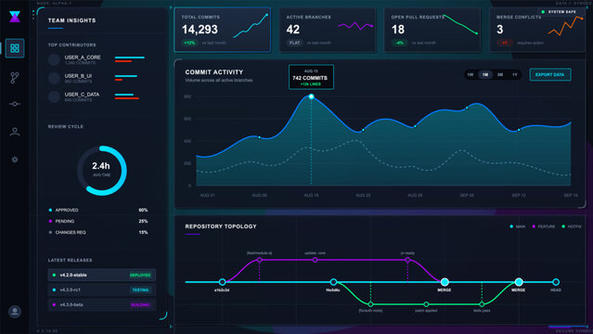Click the AUG 15 peak data point
Screen dimensions: 593x334
[x=311, y=96]
